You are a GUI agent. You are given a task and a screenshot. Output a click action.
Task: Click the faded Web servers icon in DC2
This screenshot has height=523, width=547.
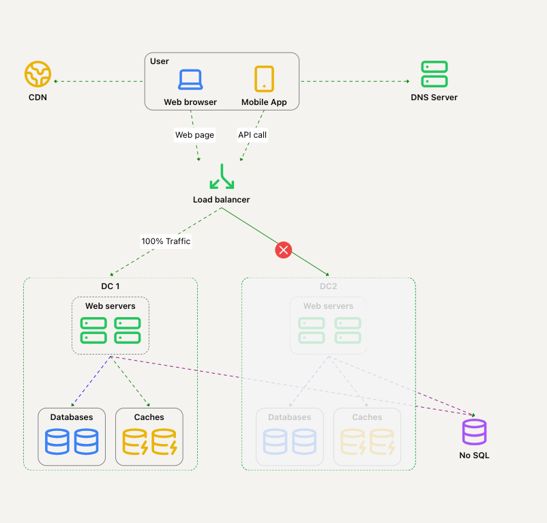(x=329, y=330)
